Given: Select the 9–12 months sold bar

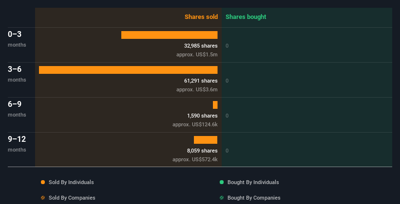Looking at the screenshot, I should 206,140.
